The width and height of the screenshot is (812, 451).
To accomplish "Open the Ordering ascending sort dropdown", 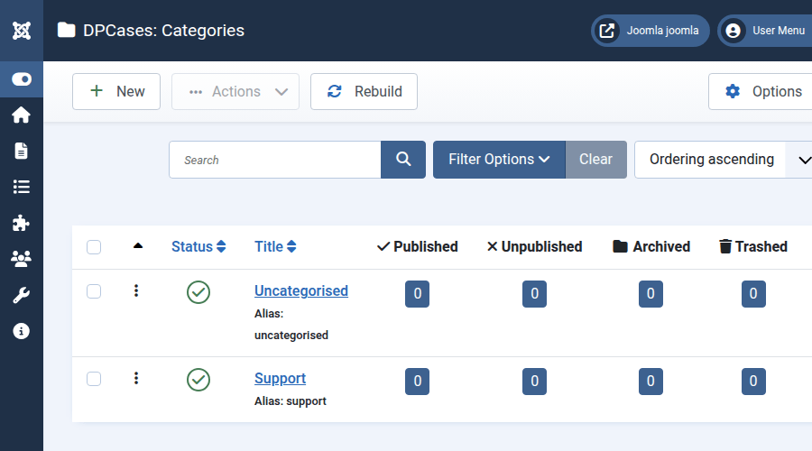I will point(722,160).
